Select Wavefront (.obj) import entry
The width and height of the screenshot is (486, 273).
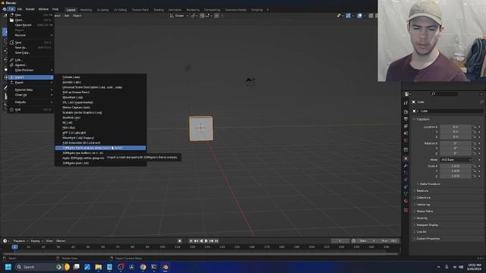tap(100, 97)
